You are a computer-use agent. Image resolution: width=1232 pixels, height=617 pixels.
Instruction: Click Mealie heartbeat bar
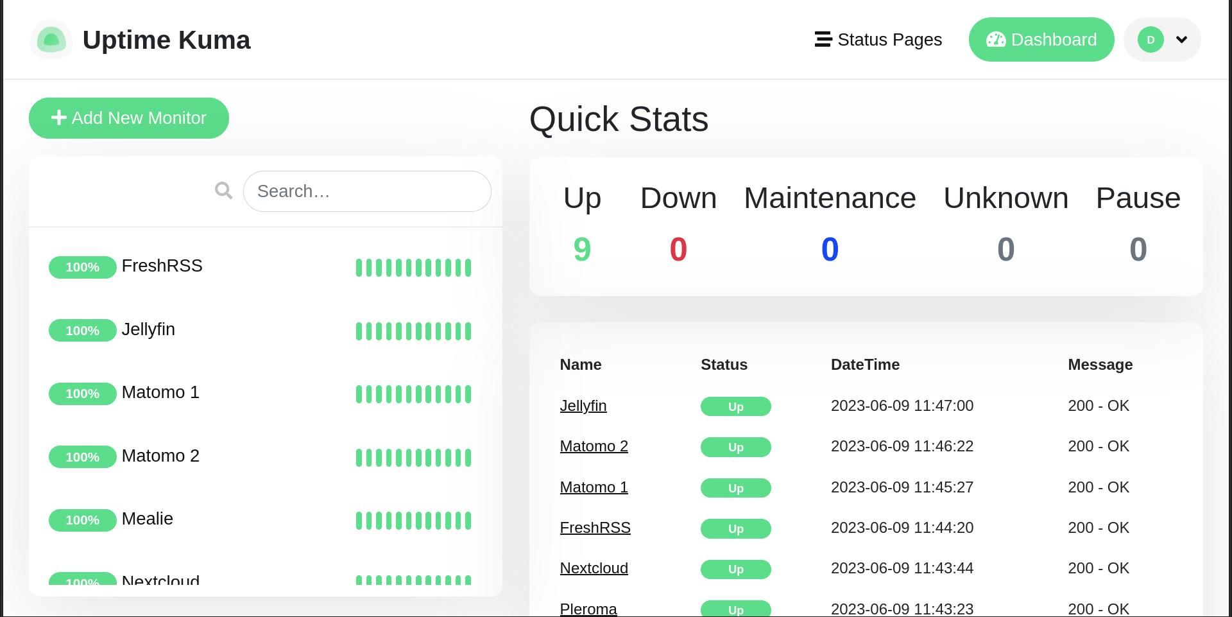click(413, 521)
